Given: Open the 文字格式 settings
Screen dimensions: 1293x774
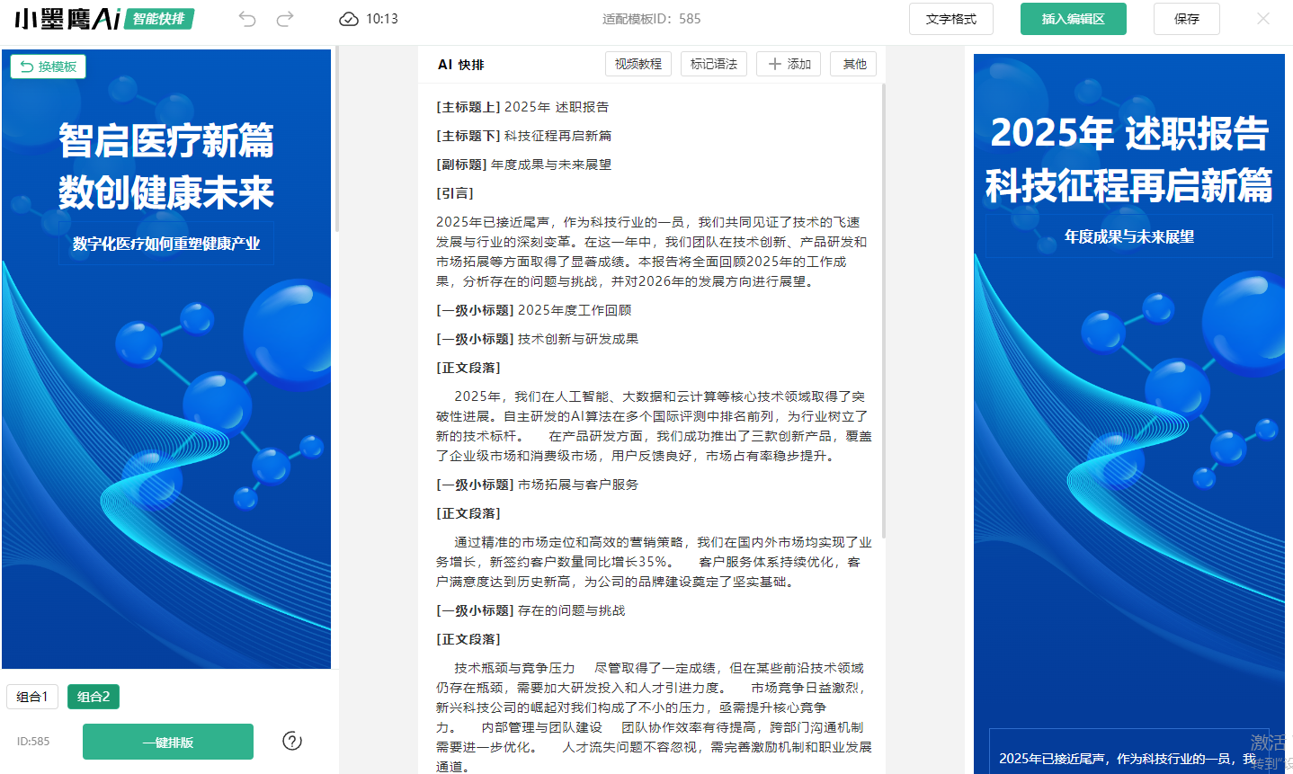Looking at the screenshot, I should pos(950,19).
